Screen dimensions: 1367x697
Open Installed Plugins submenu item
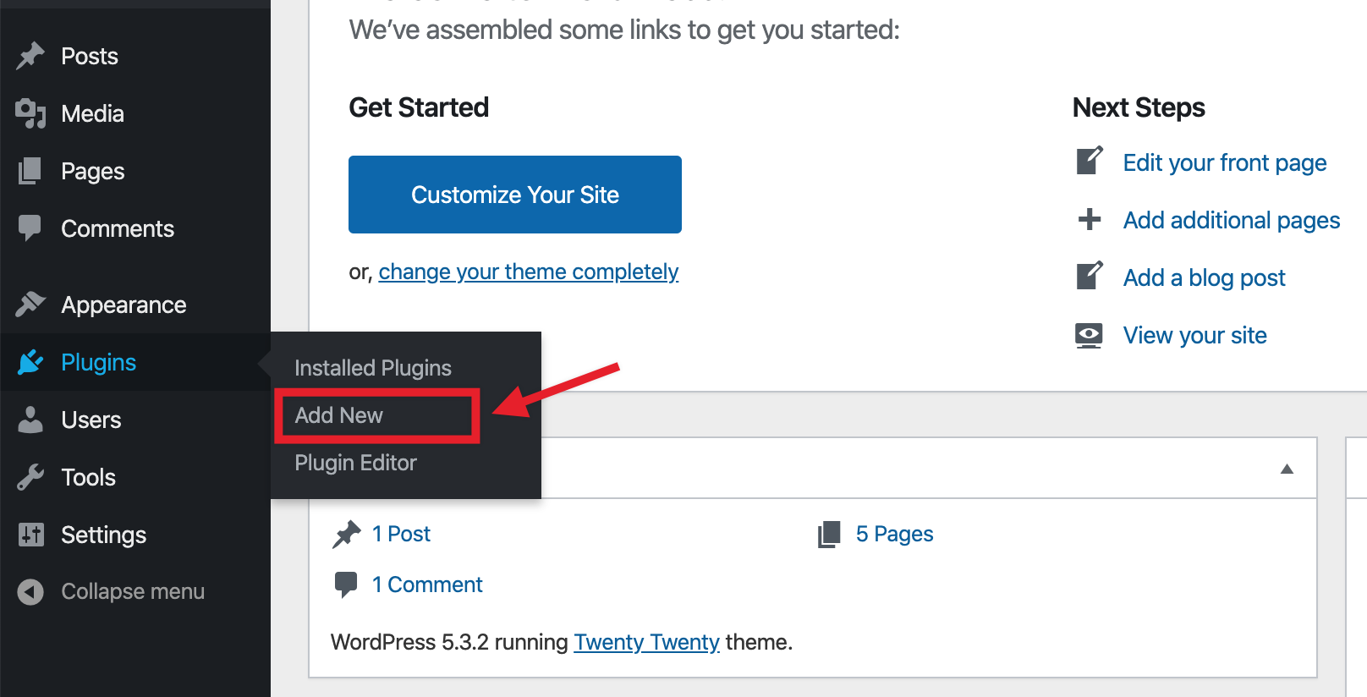point(373,368)
